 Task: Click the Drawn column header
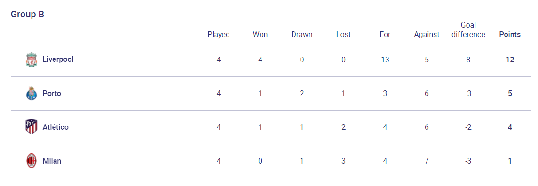pos(302,35)
